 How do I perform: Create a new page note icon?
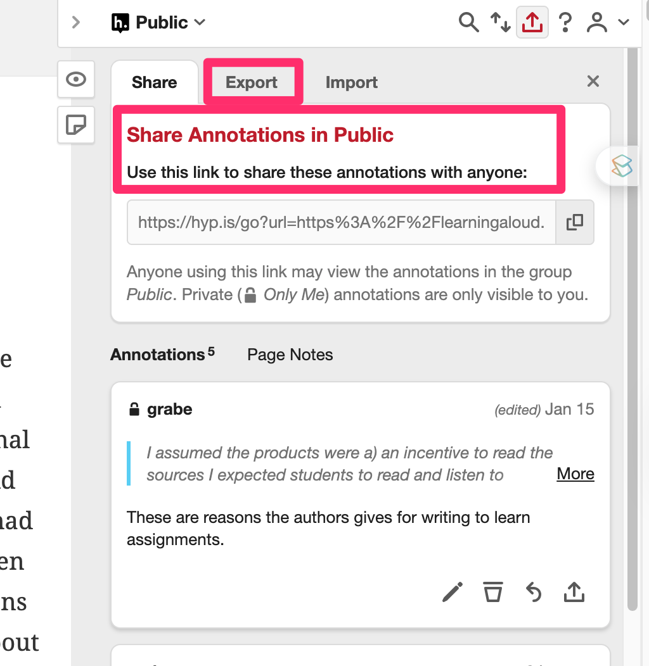(x=76, y=125)
